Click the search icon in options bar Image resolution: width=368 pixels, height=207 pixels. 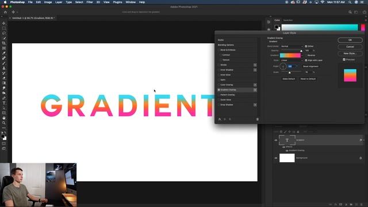[350, 12]
